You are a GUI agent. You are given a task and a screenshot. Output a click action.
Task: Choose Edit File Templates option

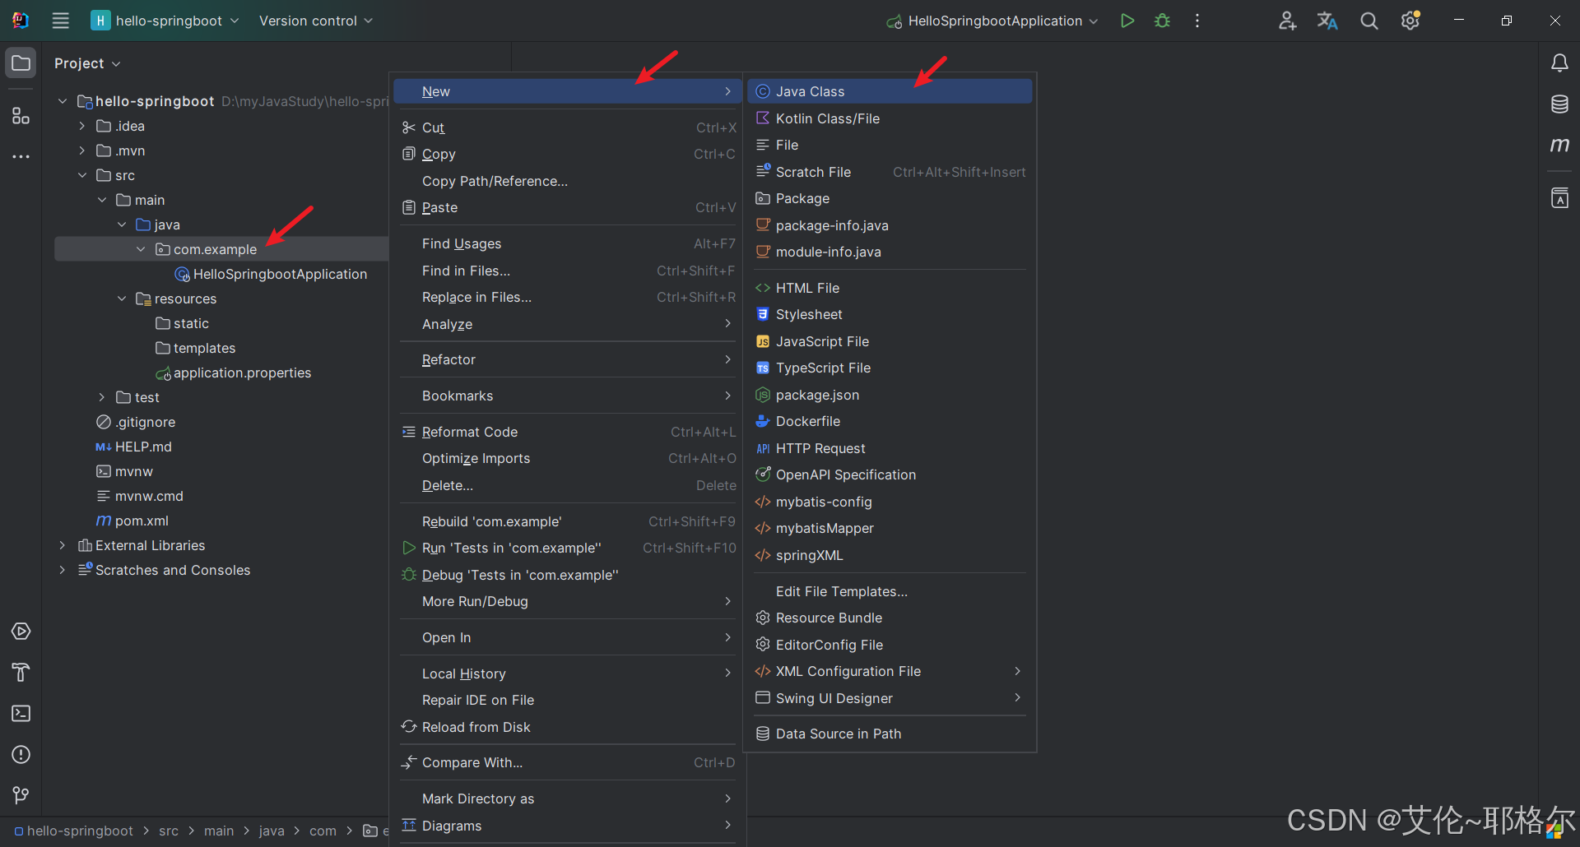tap(890, 591)
